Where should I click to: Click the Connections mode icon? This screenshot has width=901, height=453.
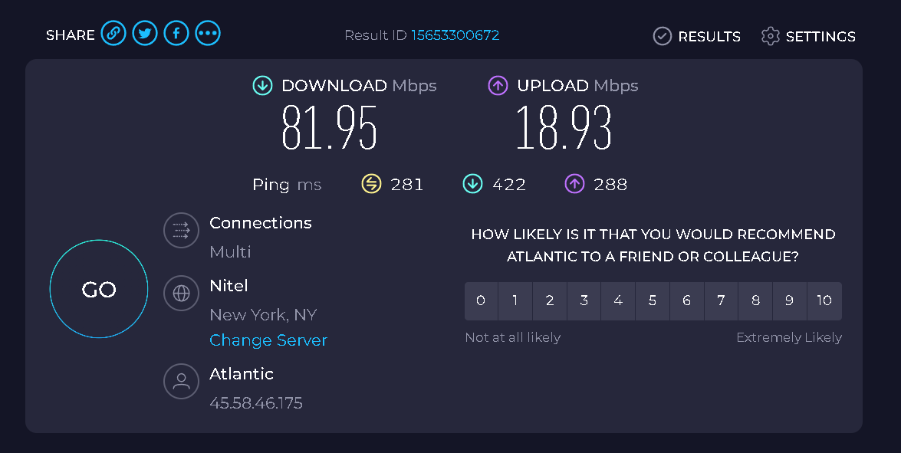coord(181,230)
